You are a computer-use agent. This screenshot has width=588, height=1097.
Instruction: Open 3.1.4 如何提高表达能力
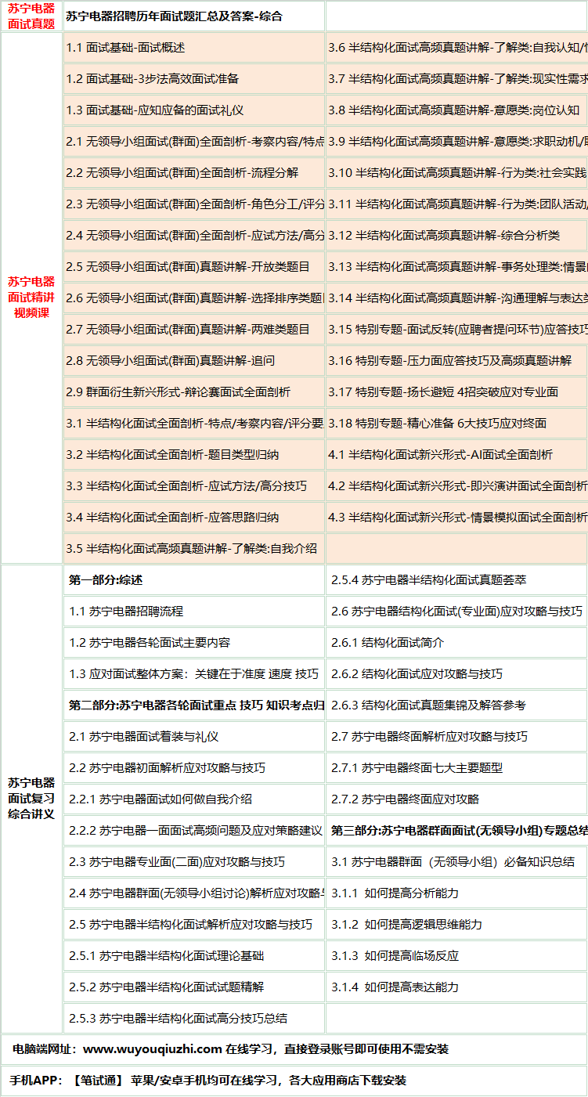coord(395,987)
